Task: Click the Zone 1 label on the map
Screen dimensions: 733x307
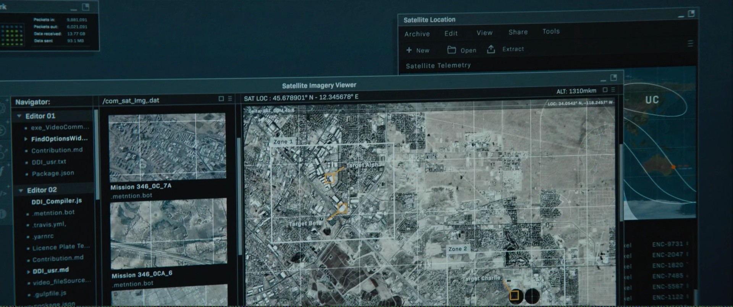Action: pyautogui.click(x=283, y=142)
